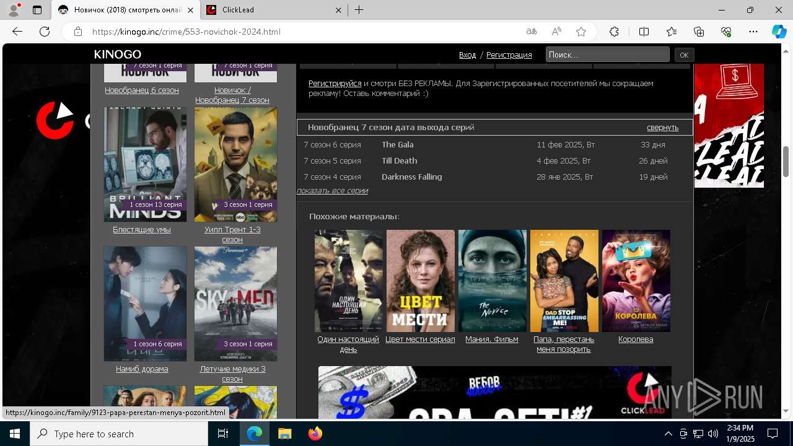793x446 pixels.
Task: Open Settings and more ellipsis menu
Action: pos(753,32)
